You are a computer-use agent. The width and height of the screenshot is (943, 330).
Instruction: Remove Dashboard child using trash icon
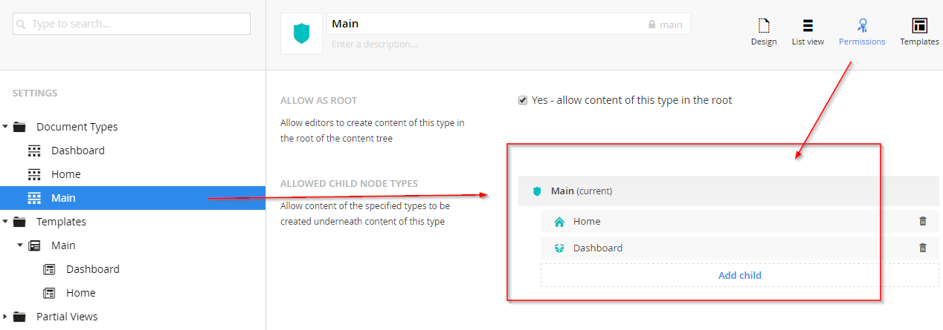[x=923, y=248]
